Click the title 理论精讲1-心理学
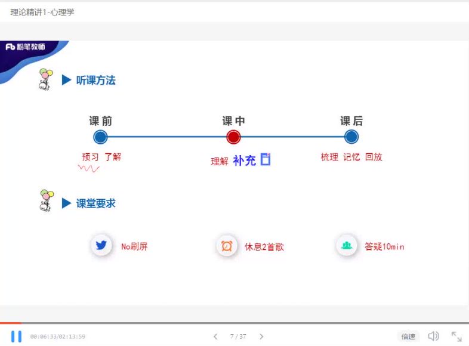Viewport: 469px width, 346px height. tap(42, 12)
